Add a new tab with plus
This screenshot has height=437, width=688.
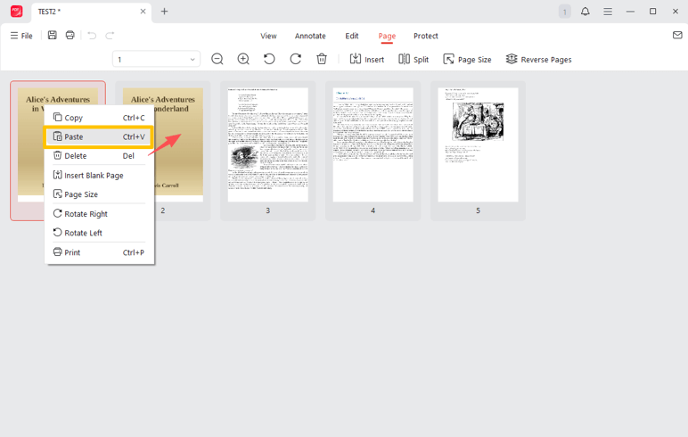point(165,12)
